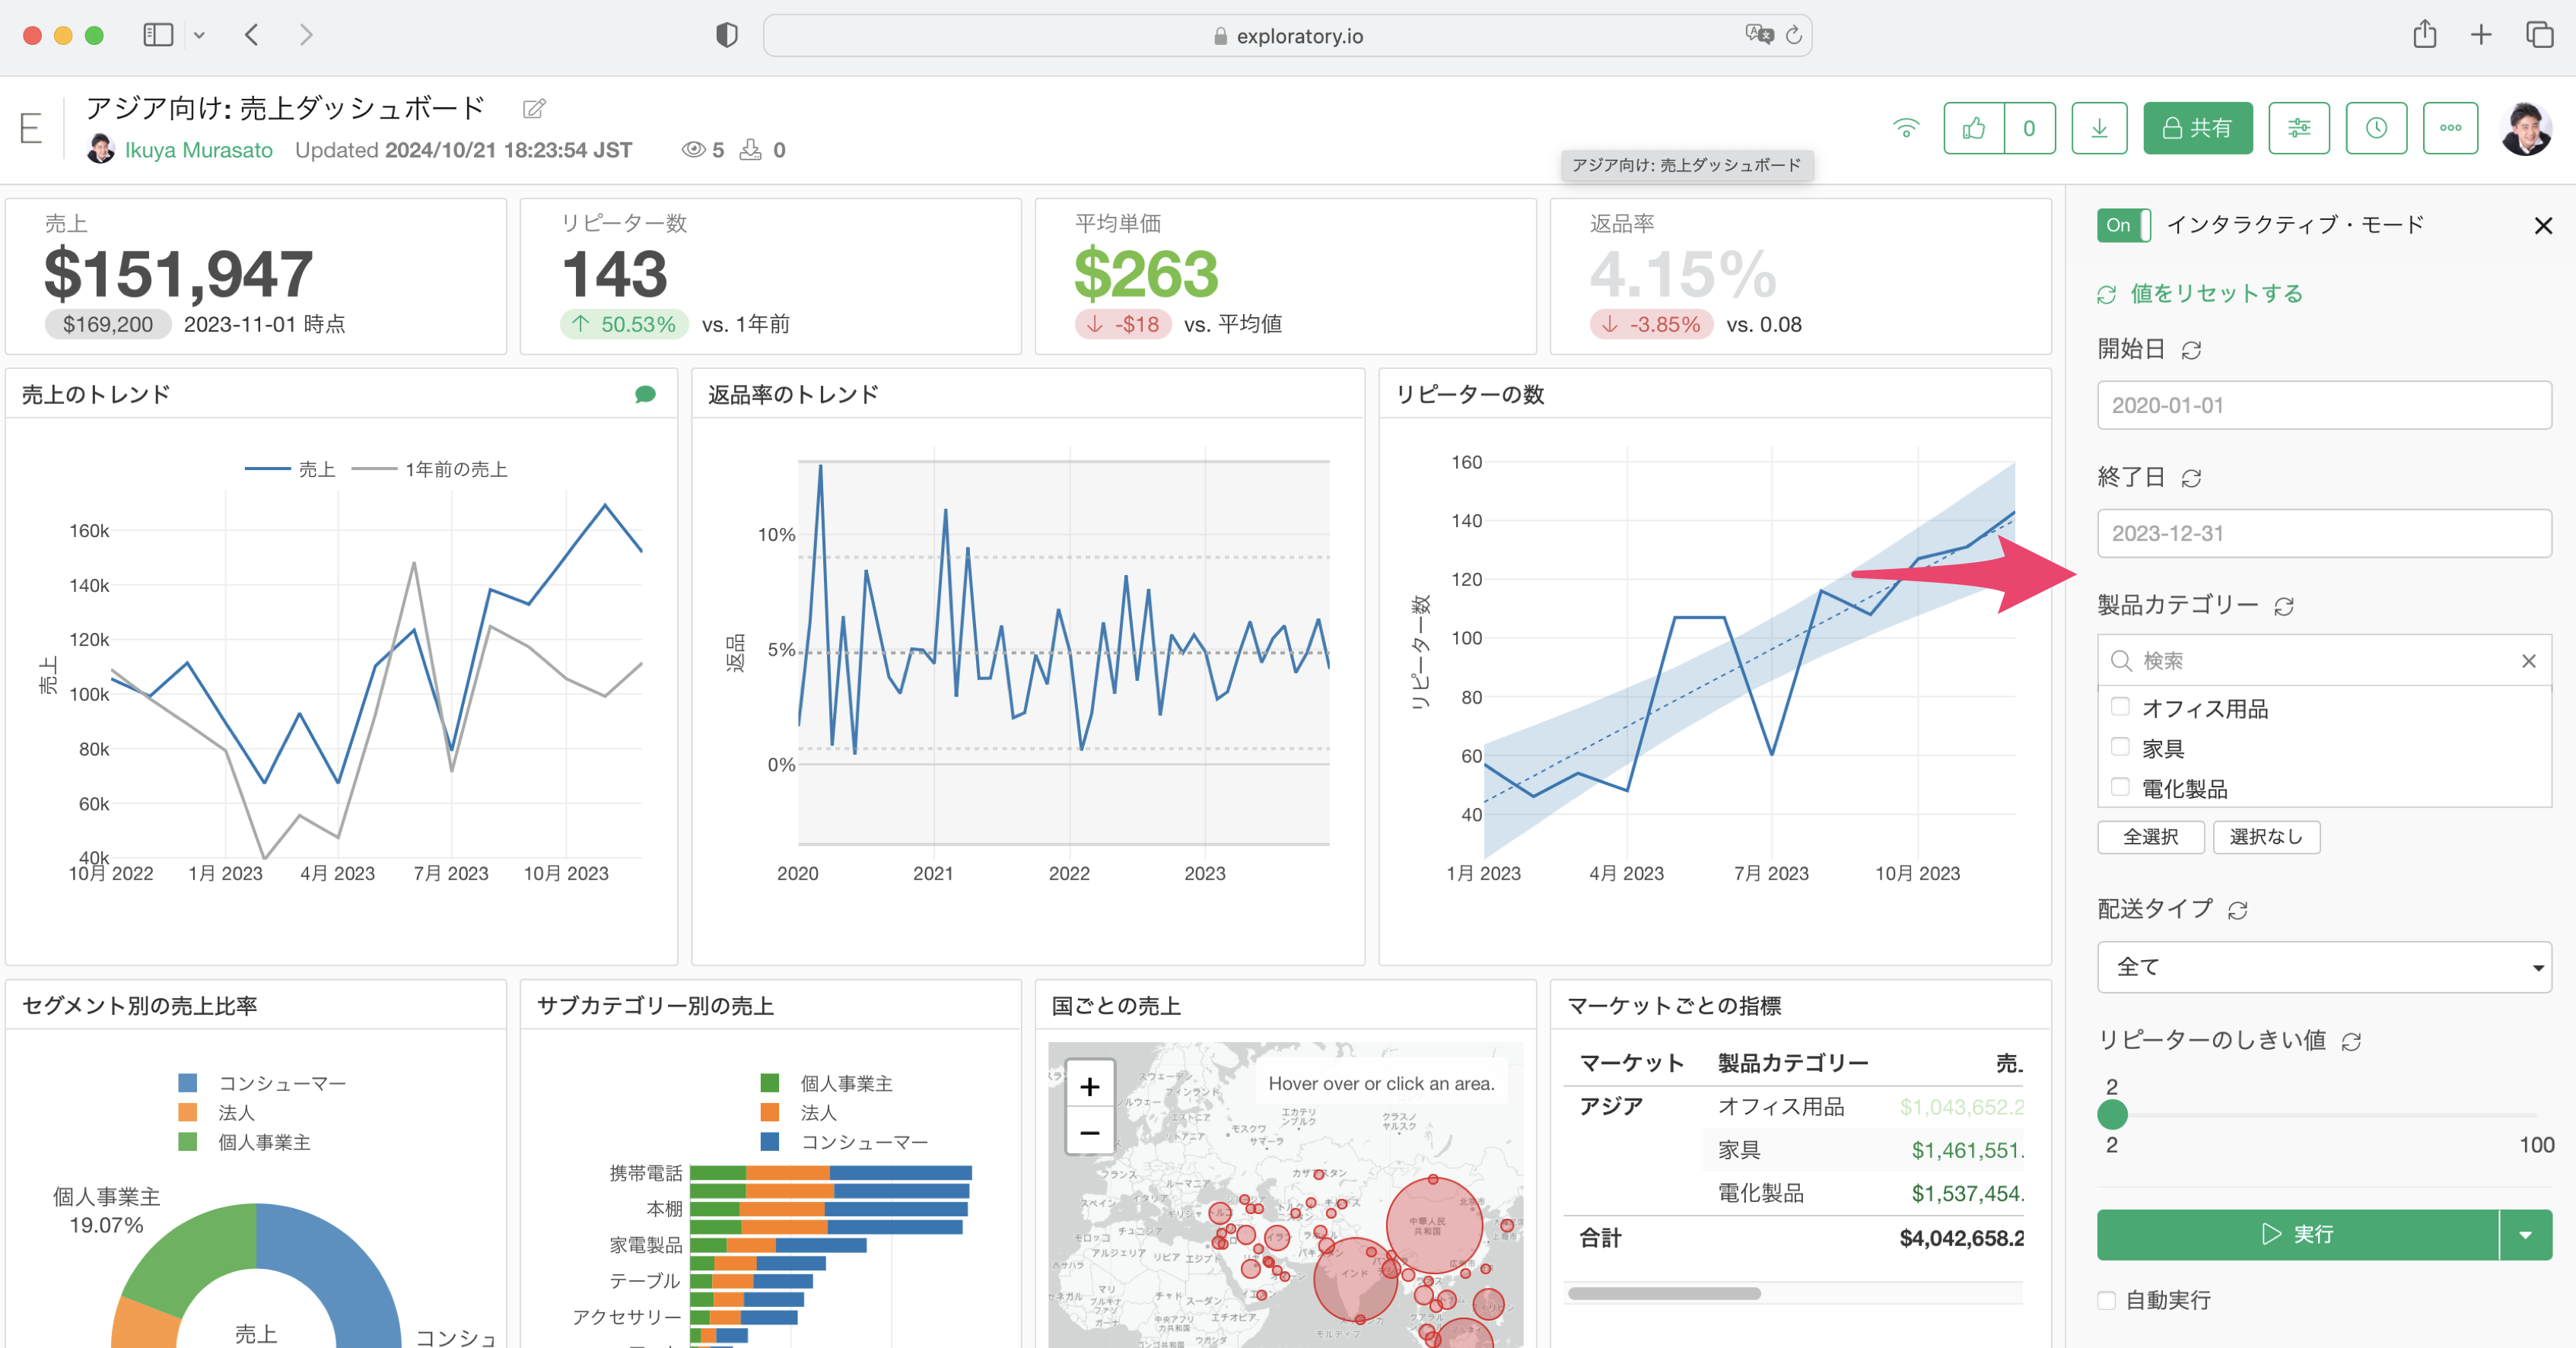The image size is (2576, 1348).
Task: Open the parameter sliders icon button
Action: [2299, 128]
